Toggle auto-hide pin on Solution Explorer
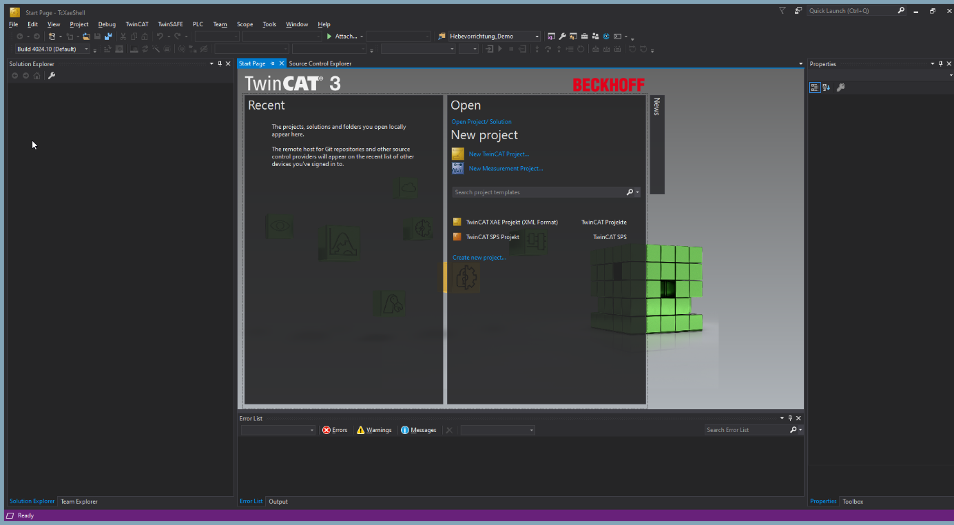The height and width of the screenshot is (525, 954). (x=220, y=63)
